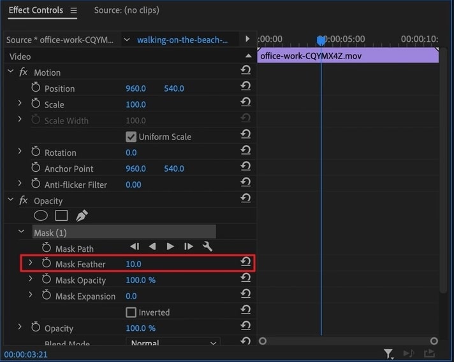Toggle the Opacity fx effect on or off
The height and width of the screenshot is (362, 454).
coord(23,200)
